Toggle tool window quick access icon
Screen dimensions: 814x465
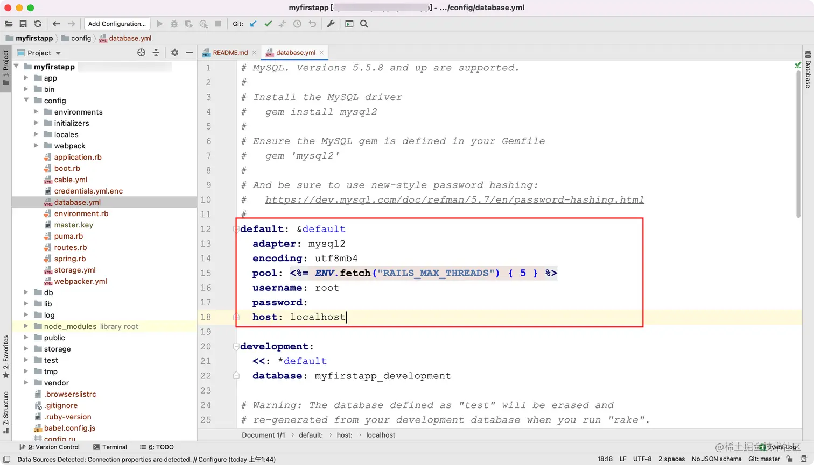[7, 459]
